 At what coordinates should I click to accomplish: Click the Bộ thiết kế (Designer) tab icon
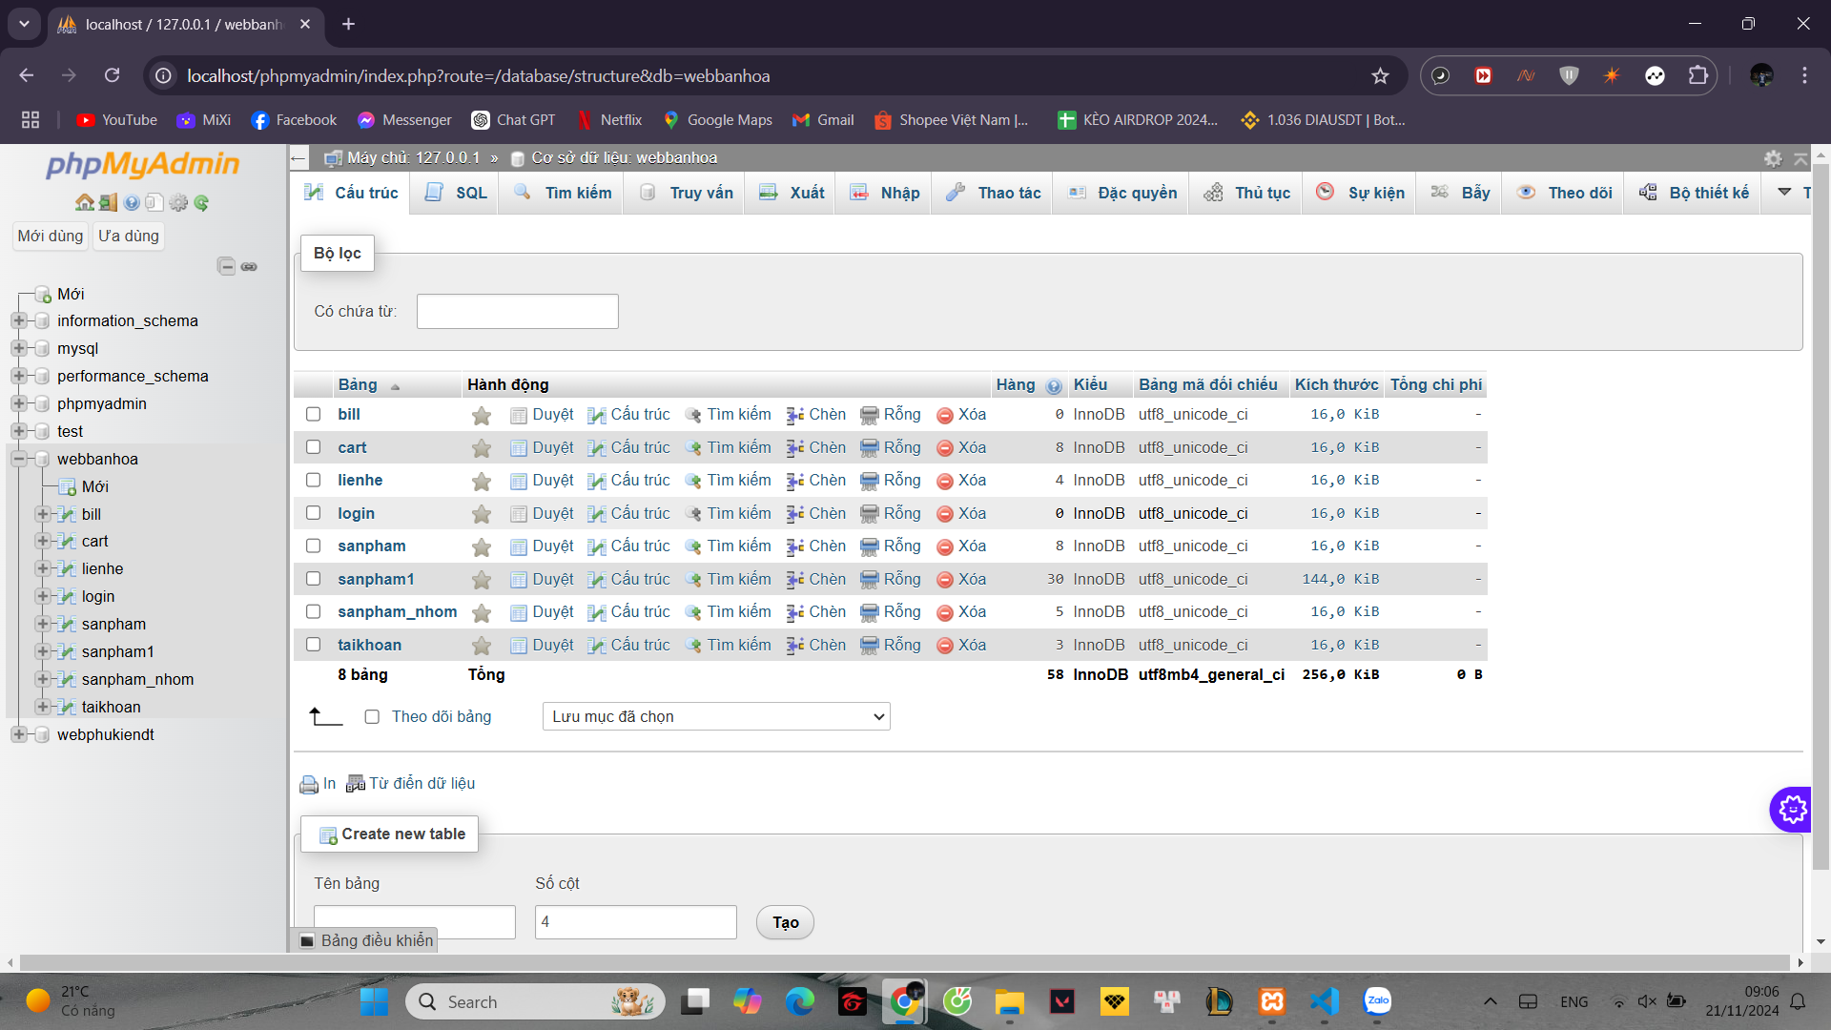point(1649,193)
